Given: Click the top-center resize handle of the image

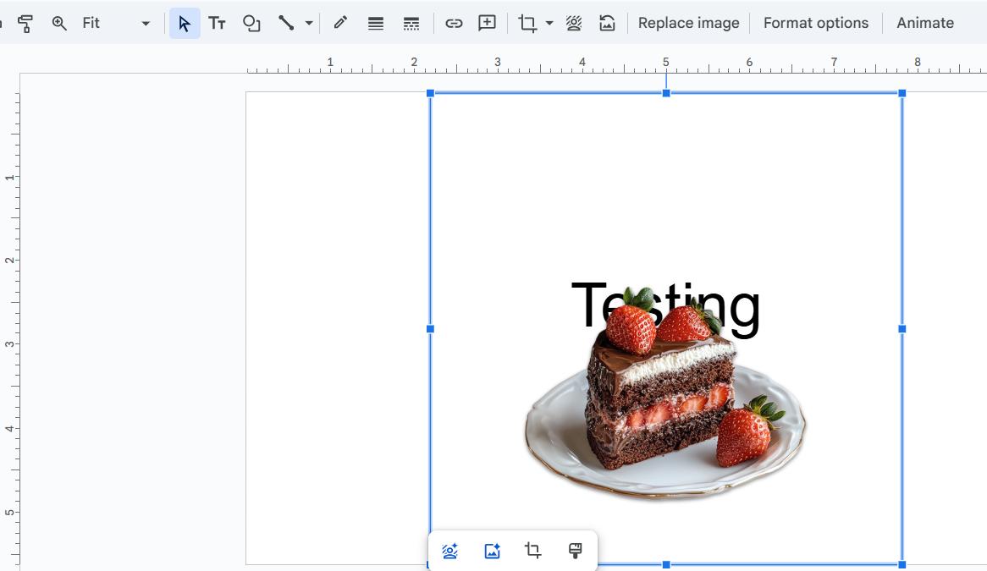Looking at the screenshot, I should point(666,93).
